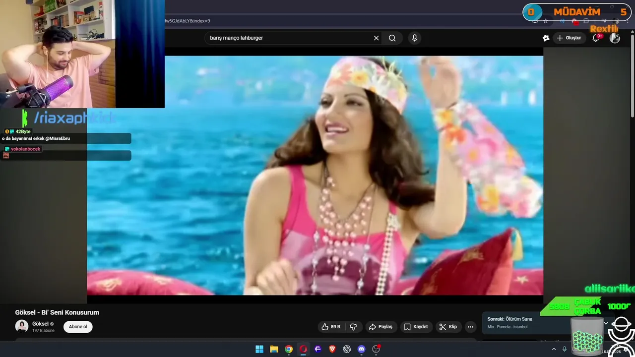
Task: Start voice search with microphone icon
Action: tap(415, 38)
